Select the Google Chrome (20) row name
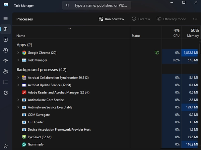This screenshot has width=201, height=150. click(42, 53)
